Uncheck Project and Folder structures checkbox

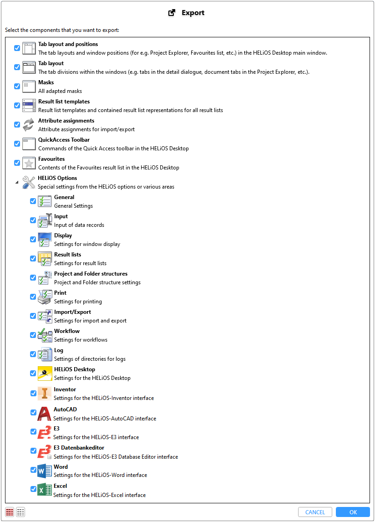(33, 278)
